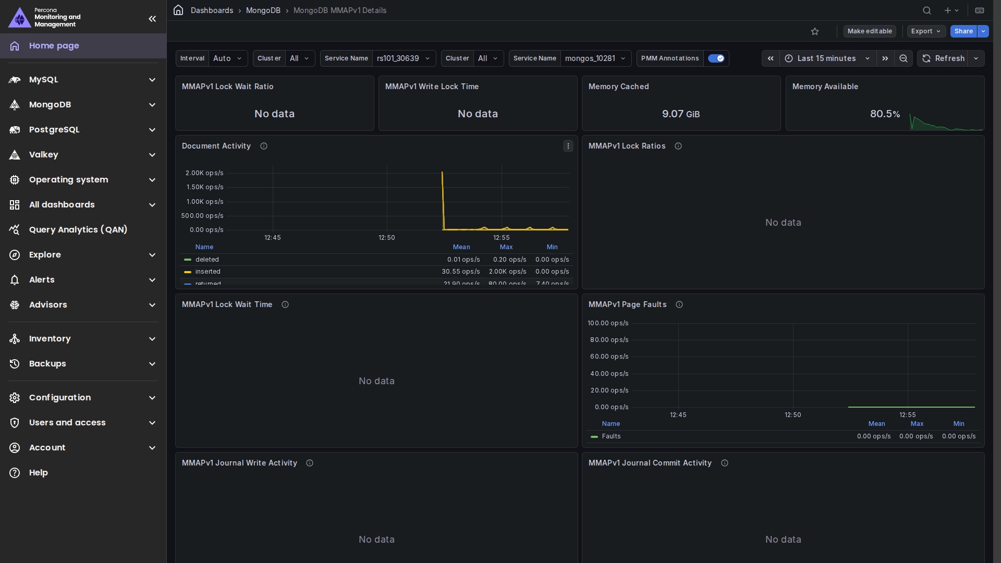Click the Share button
The width and height of the screenshot is (1001, 563).
963,31
